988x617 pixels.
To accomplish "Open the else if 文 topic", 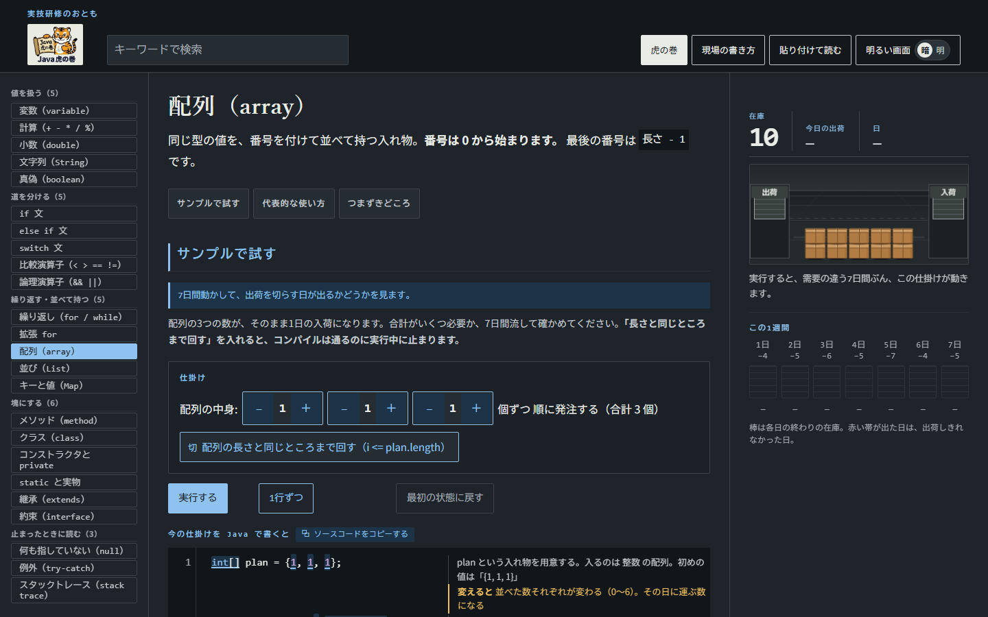I will coord(74,230).
